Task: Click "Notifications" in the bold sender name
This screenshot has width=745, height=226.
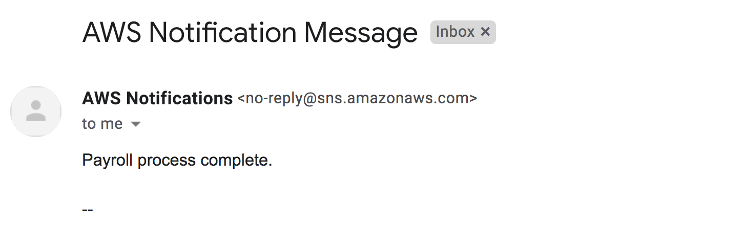Action: [179, 98]
